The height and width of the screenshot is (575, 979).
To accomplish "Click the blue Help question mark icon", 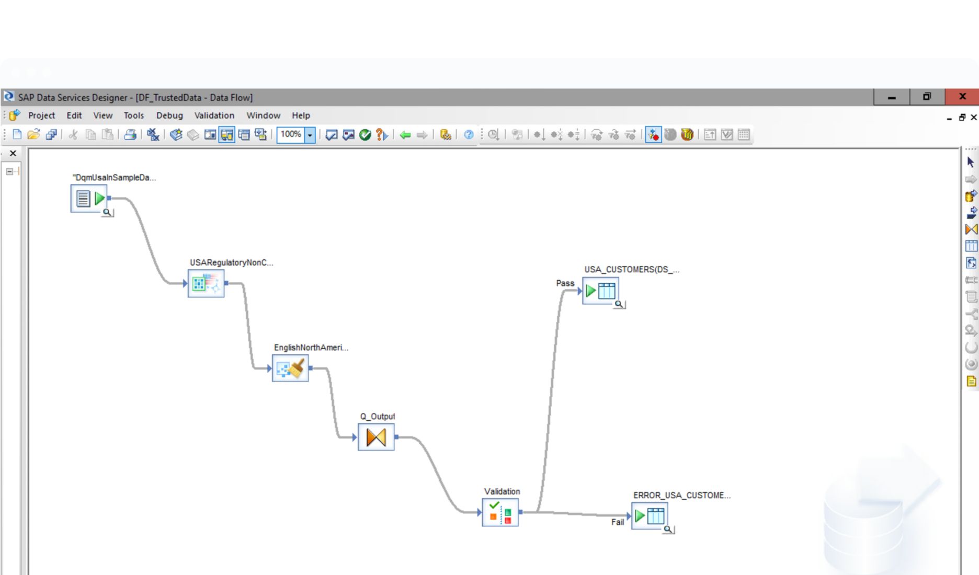I will point(469,135).
